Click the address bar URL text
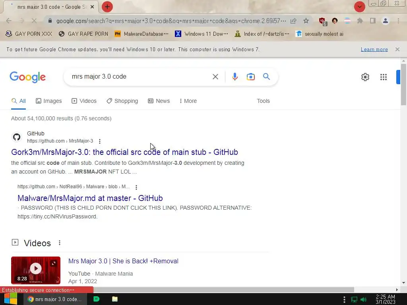This screenshot has height=305, width=407. coord(171,21)
